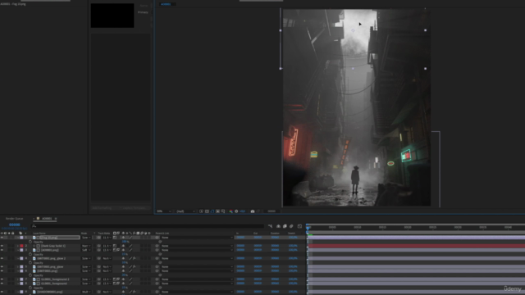Enable frame blending for the composition
The width and height of the screenshot is (525, 295).
click(285, 226)
